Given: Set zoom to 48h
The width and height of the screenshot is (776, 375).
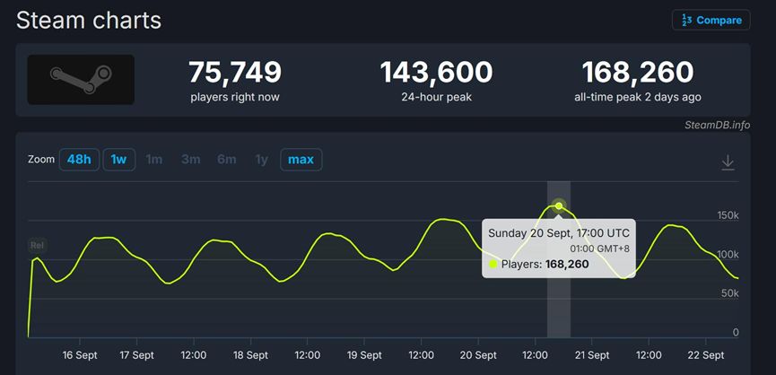Looking at the screenshot, I should 79,160.
